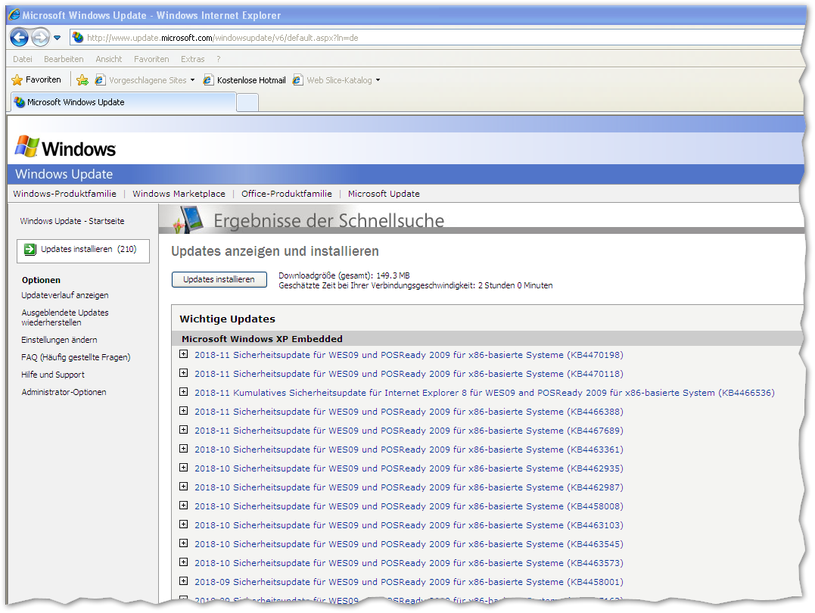
Task: Click the green arrow Updates installieren icon
Action: tap(30, 250)
